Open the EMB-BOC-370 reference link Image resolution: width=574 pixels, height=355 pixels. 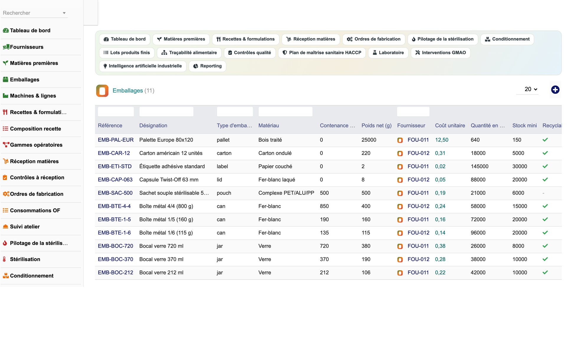(x=115, y=259)
